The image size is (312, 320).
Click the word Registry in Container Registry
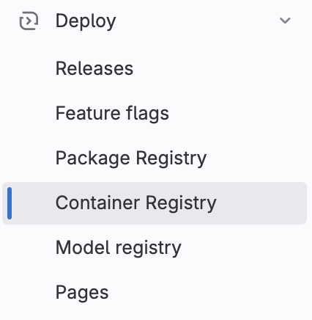coord(181,203)
